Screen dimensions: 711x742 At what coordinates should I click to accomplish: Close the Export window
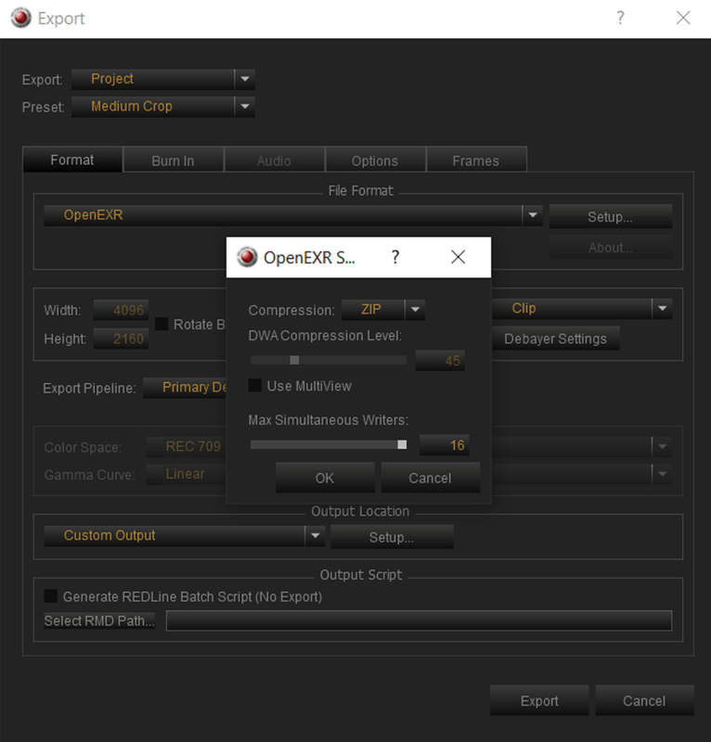tap(682, 18)
